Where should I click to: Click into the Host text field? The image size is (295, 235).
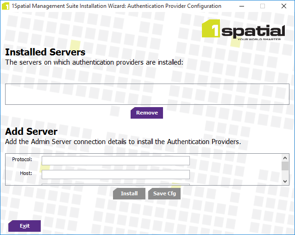point(116,174)
